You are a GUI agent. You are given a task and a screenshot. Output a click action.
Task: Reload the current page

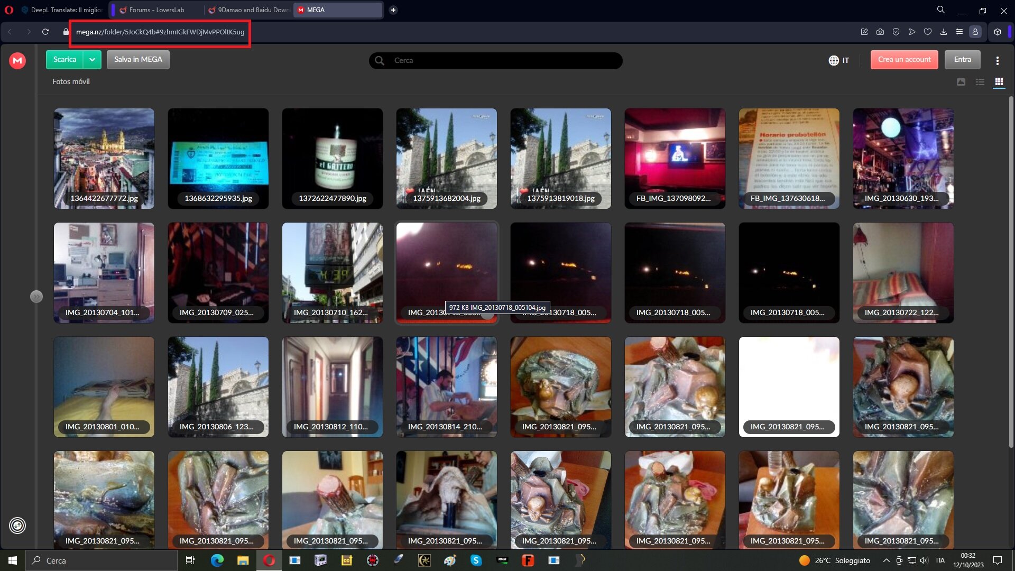pyautogui.click(x=45, y=32)
